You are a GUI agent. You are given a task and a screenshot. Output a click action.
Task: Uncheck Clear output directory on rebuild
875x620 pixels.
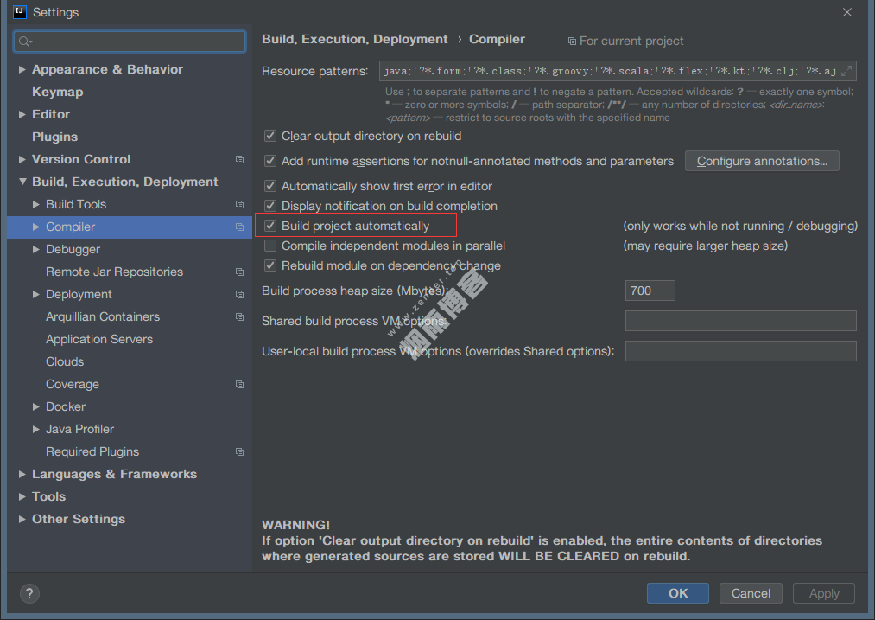[270, 137]
